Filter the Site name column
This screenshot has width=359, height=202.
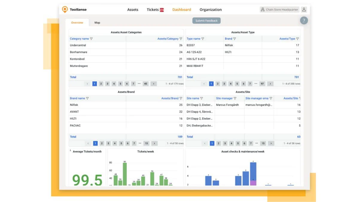(202, 98)
